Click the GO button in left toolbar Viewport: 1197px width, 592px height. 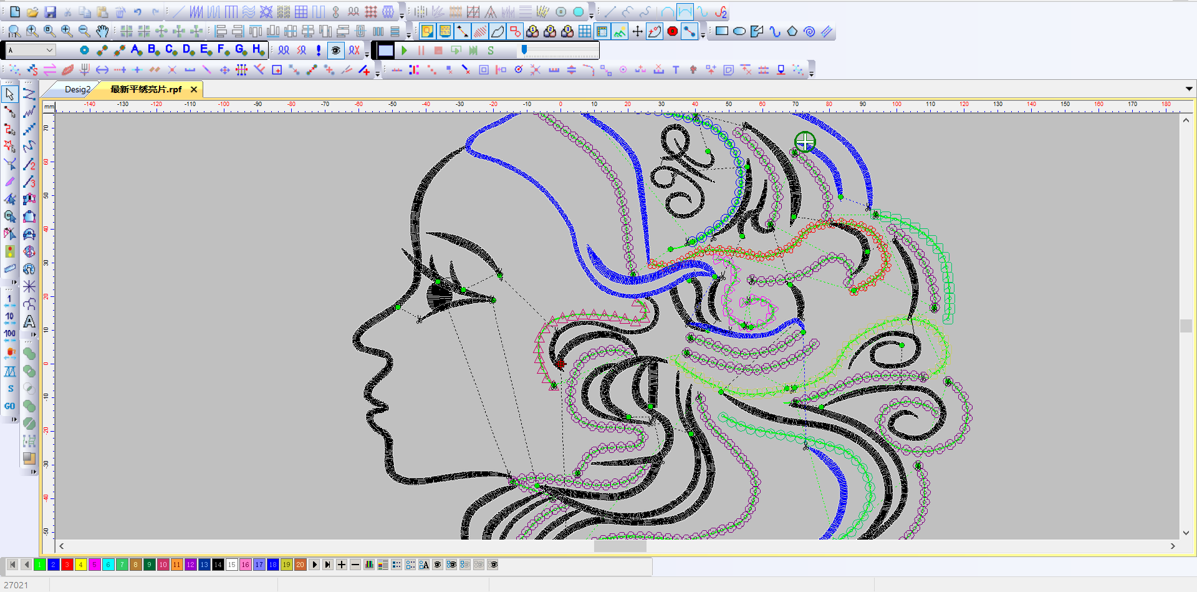coord(9,406)
